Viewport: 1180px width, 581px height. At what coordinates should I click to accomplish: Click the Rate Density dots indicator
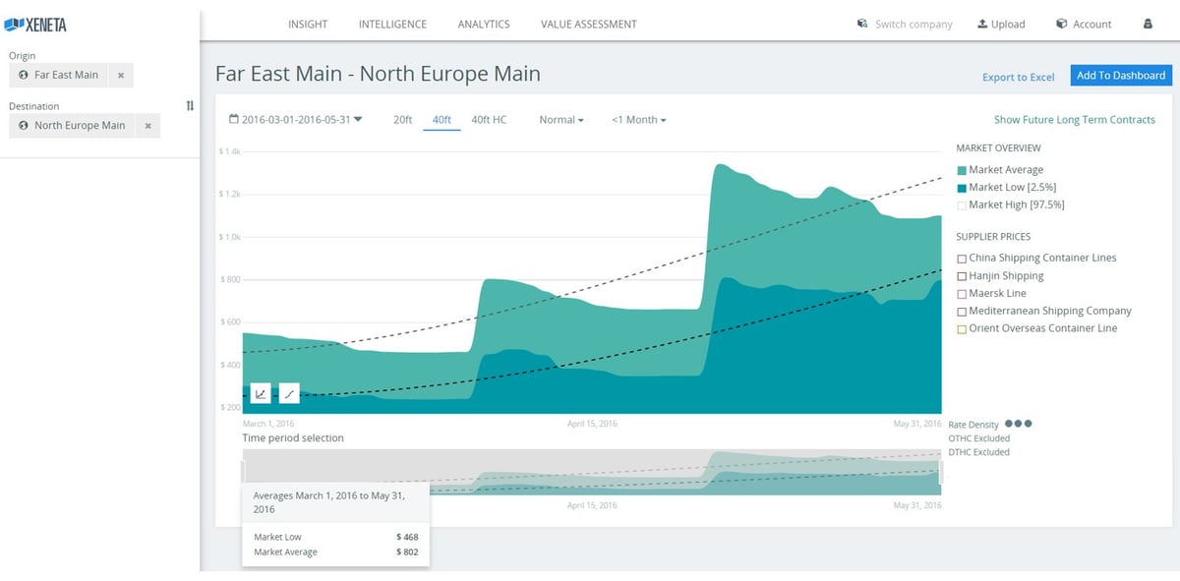(1019, 424)
